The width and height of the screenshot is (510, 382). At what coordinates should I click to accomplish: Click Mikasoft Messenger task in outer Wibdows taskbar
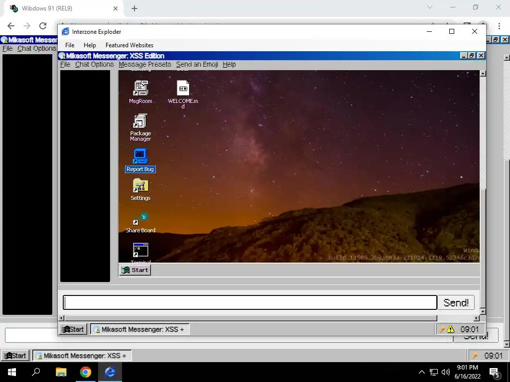(82, 356)
